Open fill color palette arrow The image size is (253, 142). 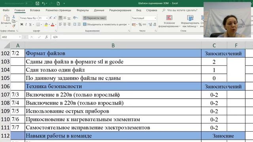pyautogui.click(x=49, y=24)
